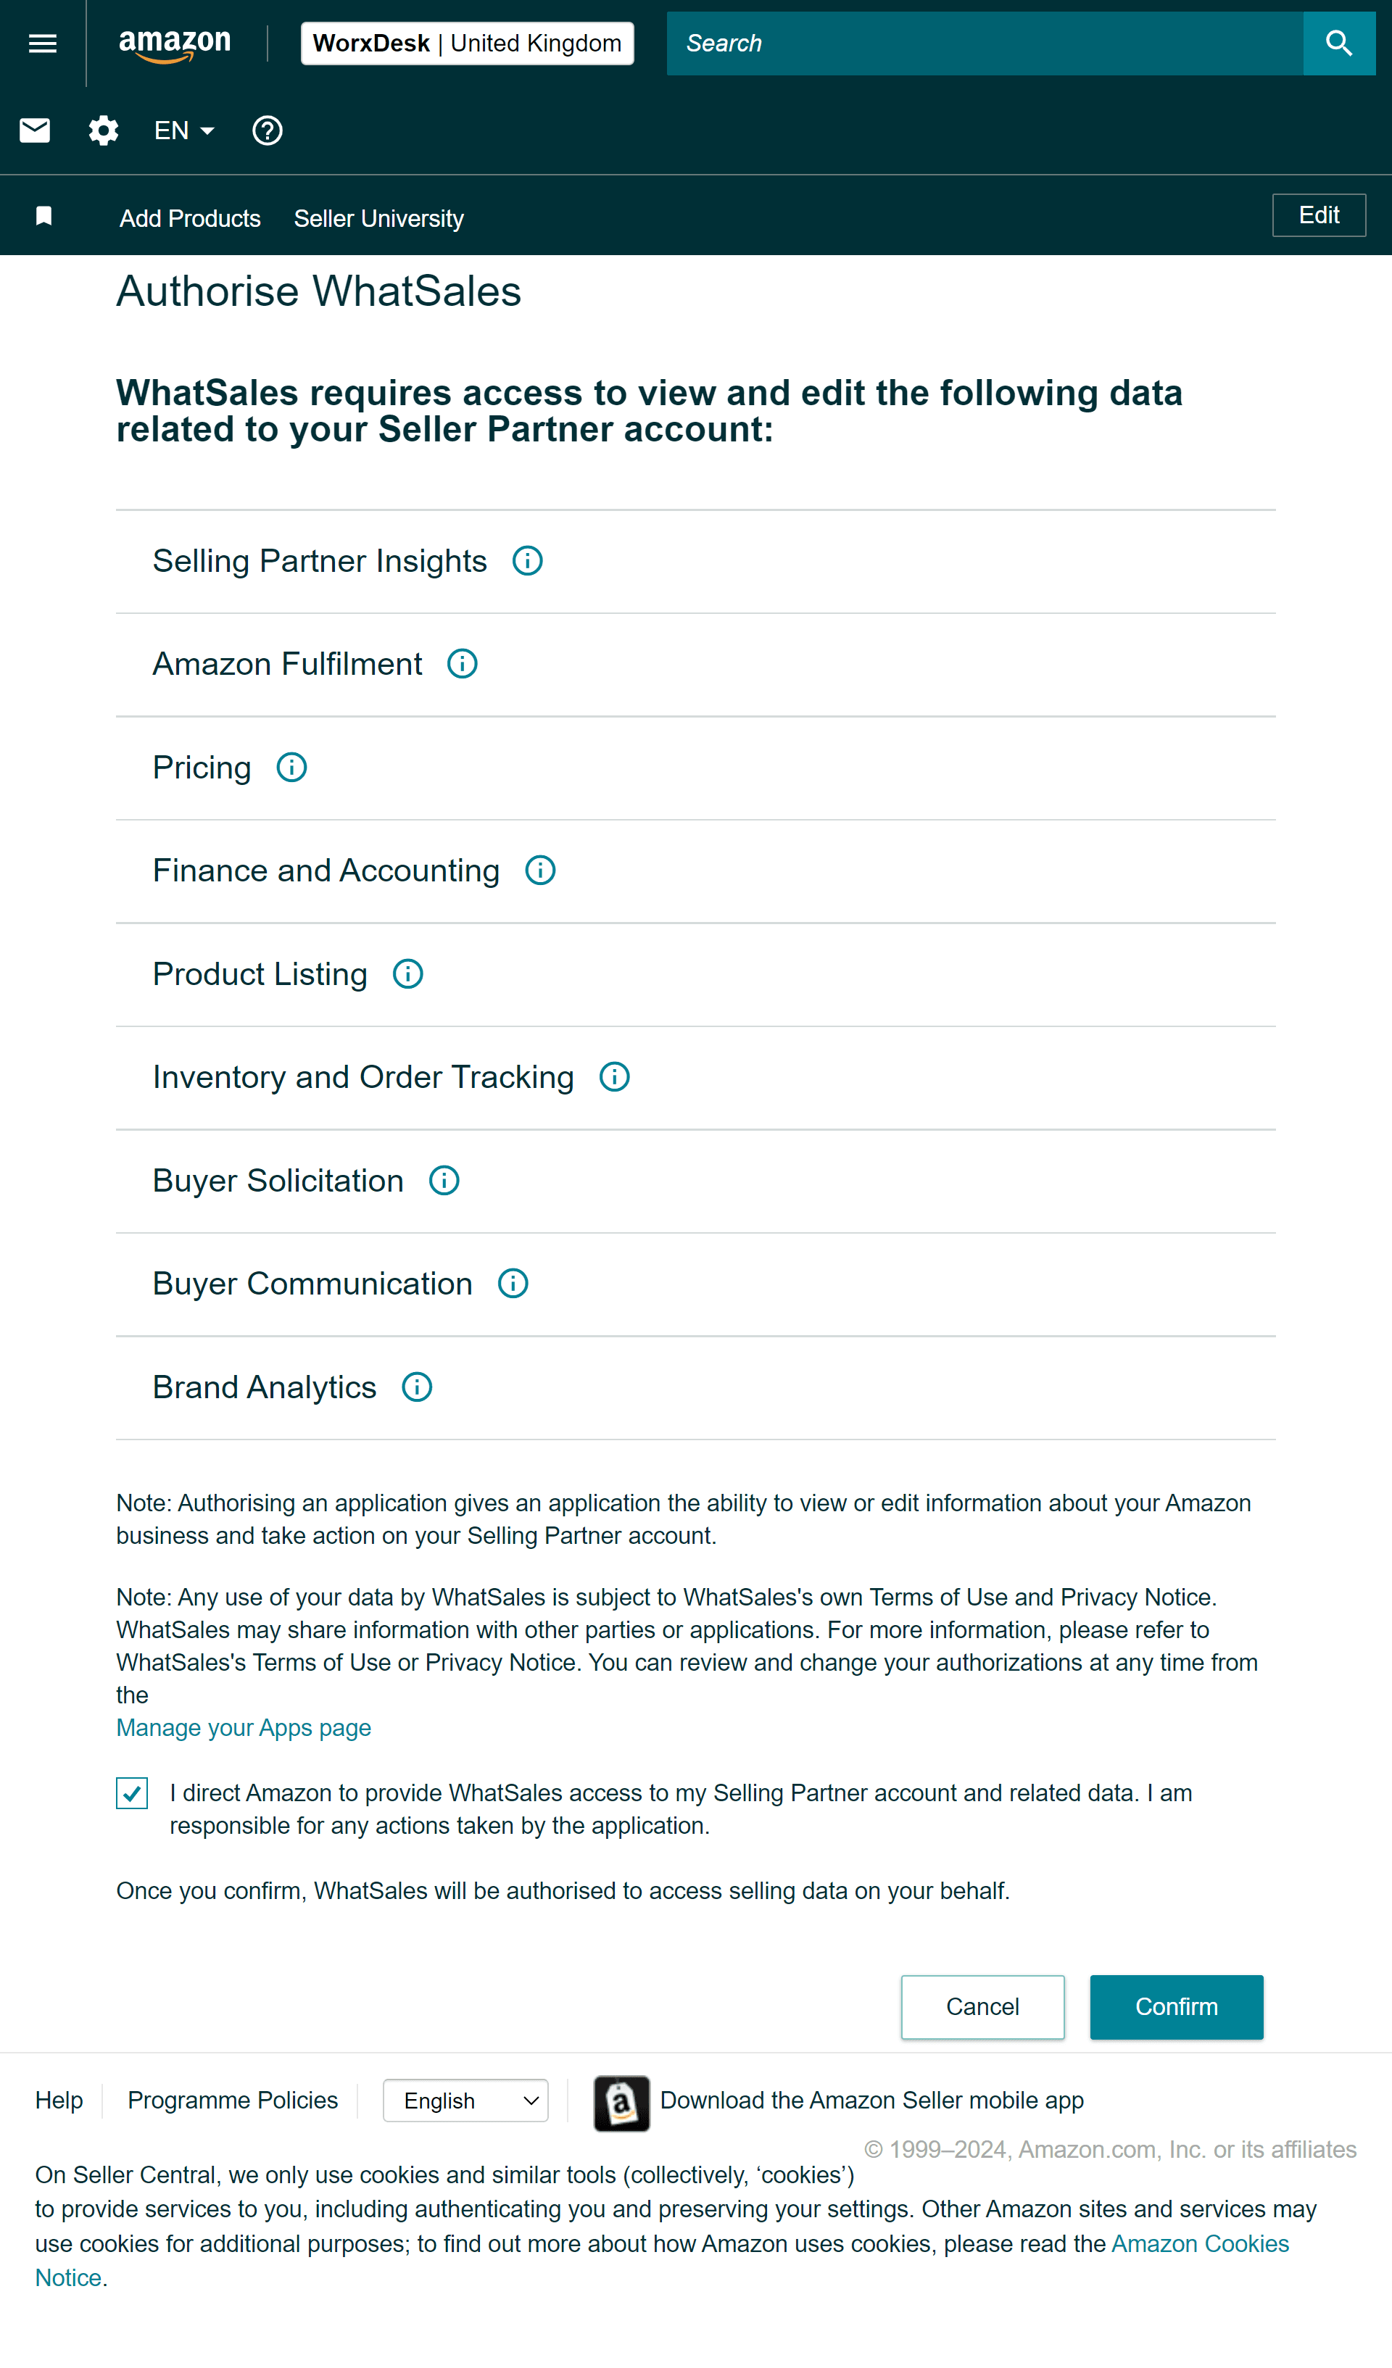
Task: Expand the EN language dropdown
Action: [184, 130]
